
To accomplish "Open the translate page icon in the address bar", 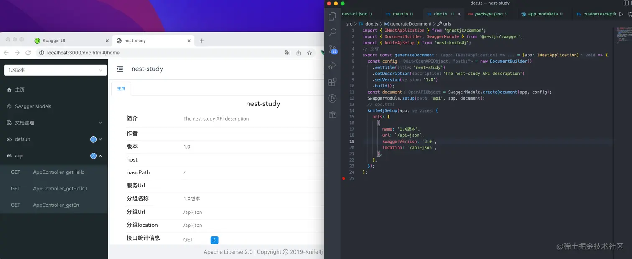I will (288, 53).
